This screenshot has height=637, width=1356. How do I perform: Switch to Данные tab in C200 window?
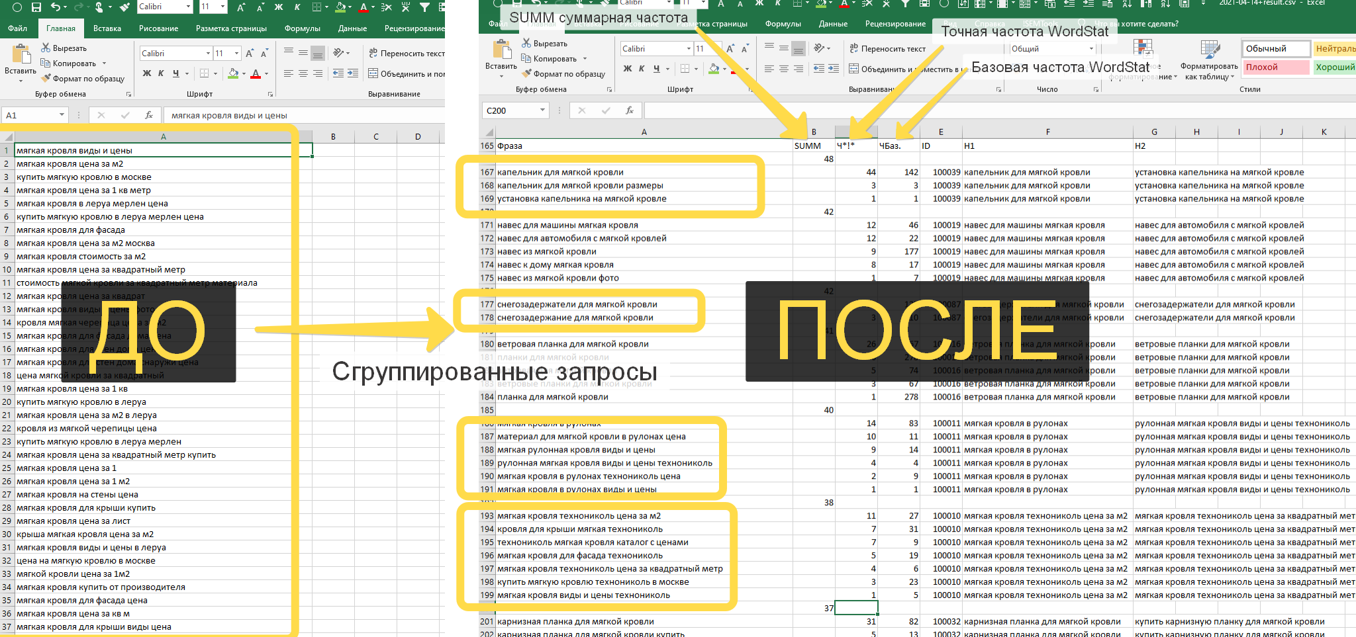pos(833,24)
